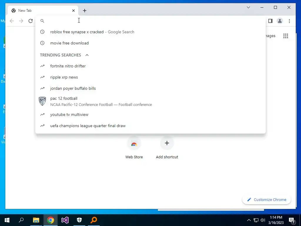
Task: Close the New Tab tab
Action: (73, 11)
